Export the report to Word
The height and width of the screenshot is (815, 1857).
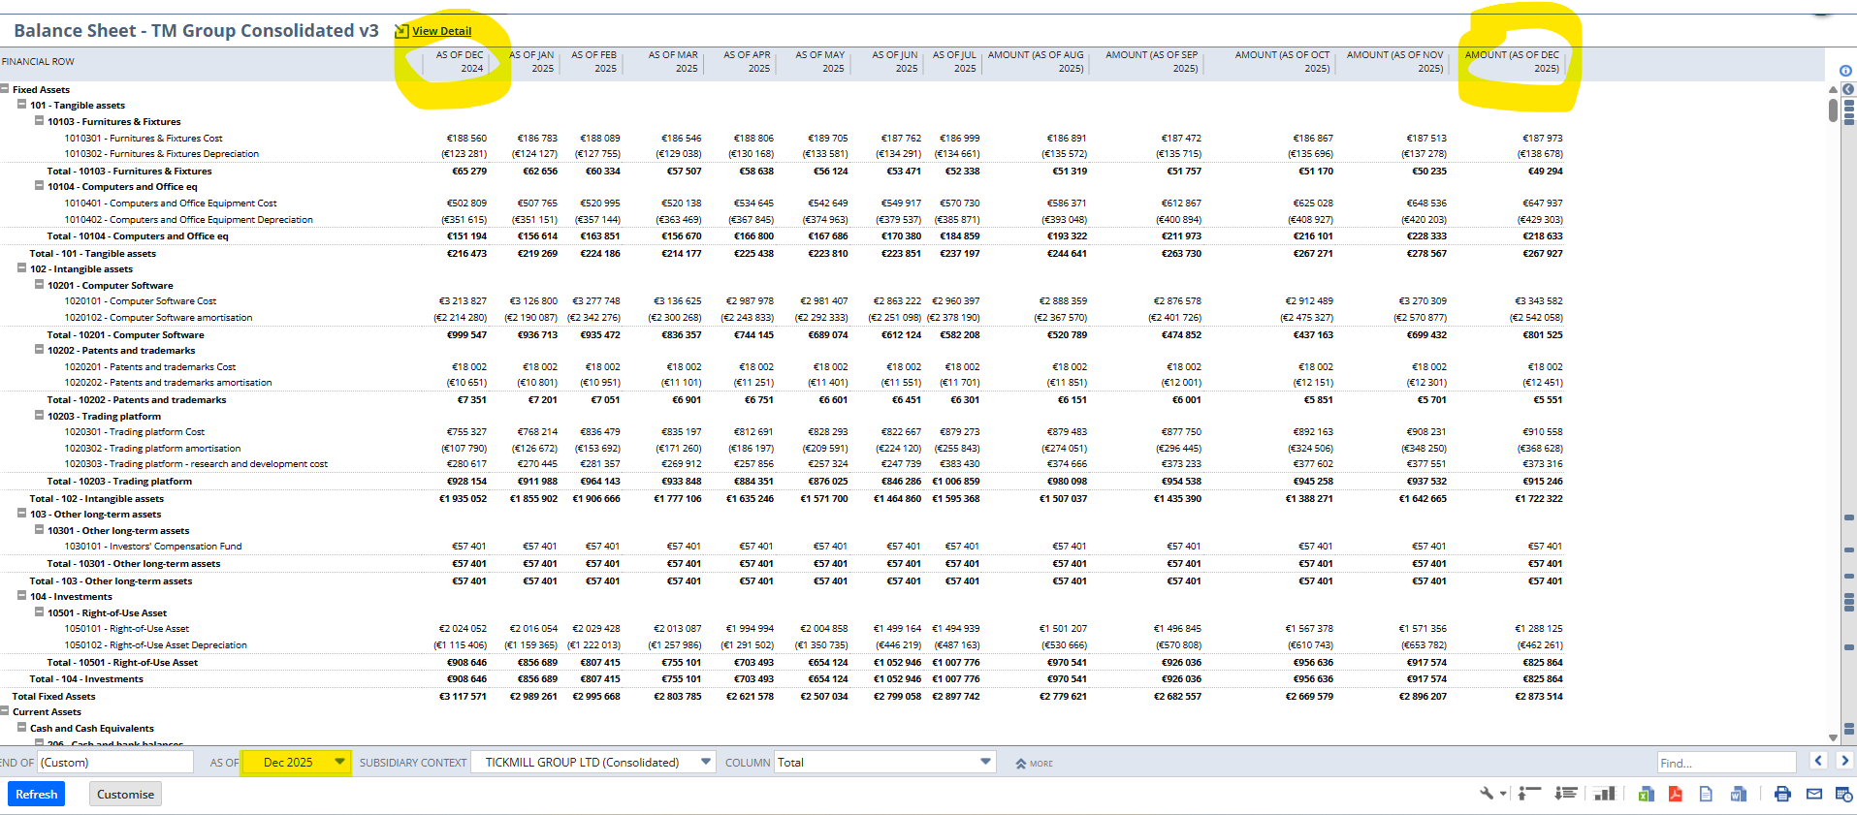pyautogui.click(x=1739, y=794)
